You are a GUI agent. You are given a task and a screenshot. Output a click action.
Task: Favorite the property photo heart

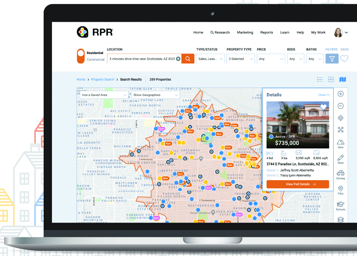pyautogui.click(x=323, y=107)
